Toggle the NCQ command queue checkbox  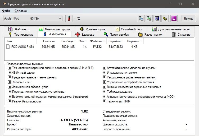104,97
